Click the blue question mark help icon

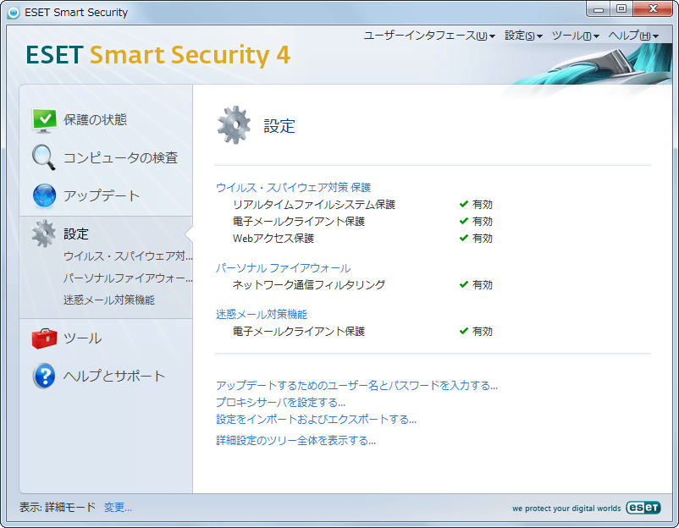click(44, 376)
